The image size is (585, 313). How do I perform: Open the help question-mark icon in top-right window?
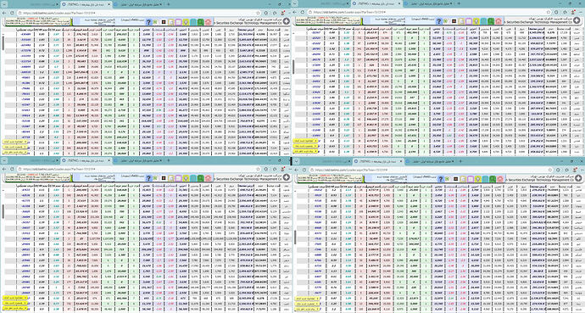(x=439, y=21)
